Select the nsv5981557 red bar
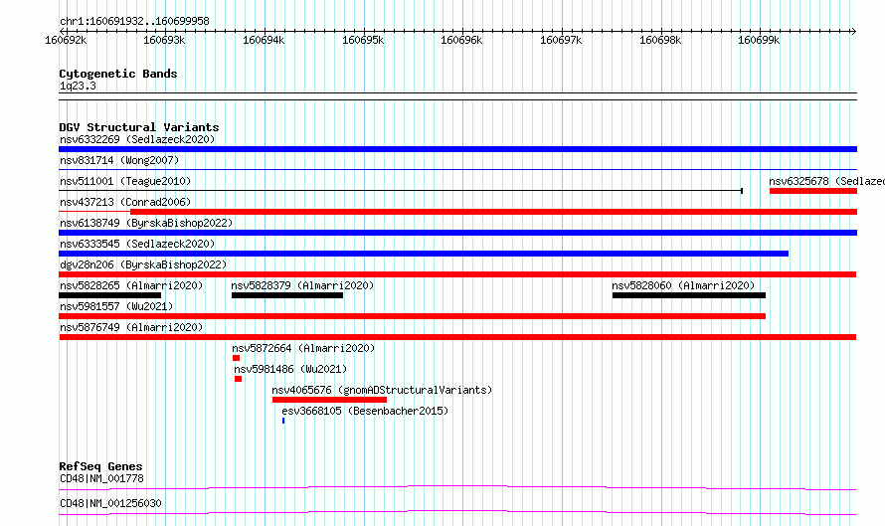The image size is (885, 526). click(412, 316)
